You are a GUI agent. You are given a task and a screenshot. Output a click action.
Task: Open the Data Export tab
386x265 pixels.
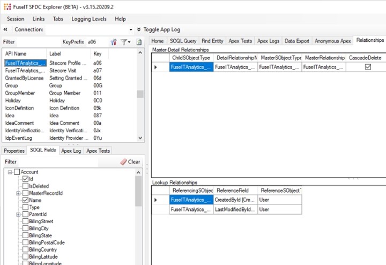coord(297,41)
